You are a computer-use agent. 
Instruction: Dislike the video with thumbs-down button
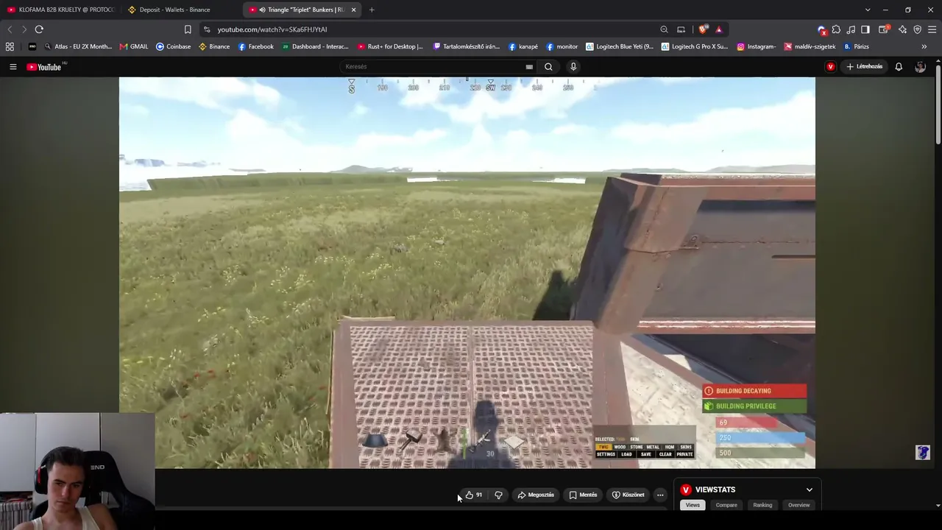click(498, 495)
